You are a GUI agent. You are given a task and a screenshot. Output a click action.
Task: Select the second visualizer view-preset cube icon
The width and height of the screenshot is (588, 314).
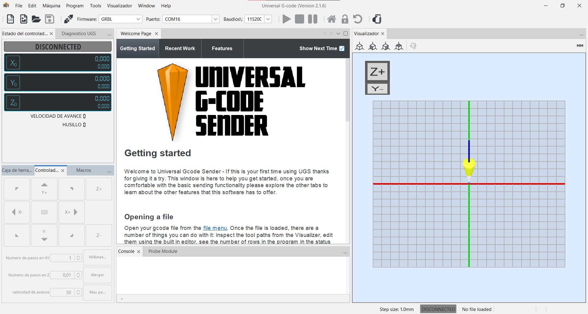[x=373, y=46]
